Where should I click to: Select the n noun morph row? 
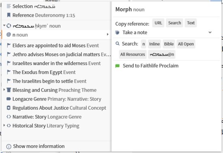coord(56,35)
